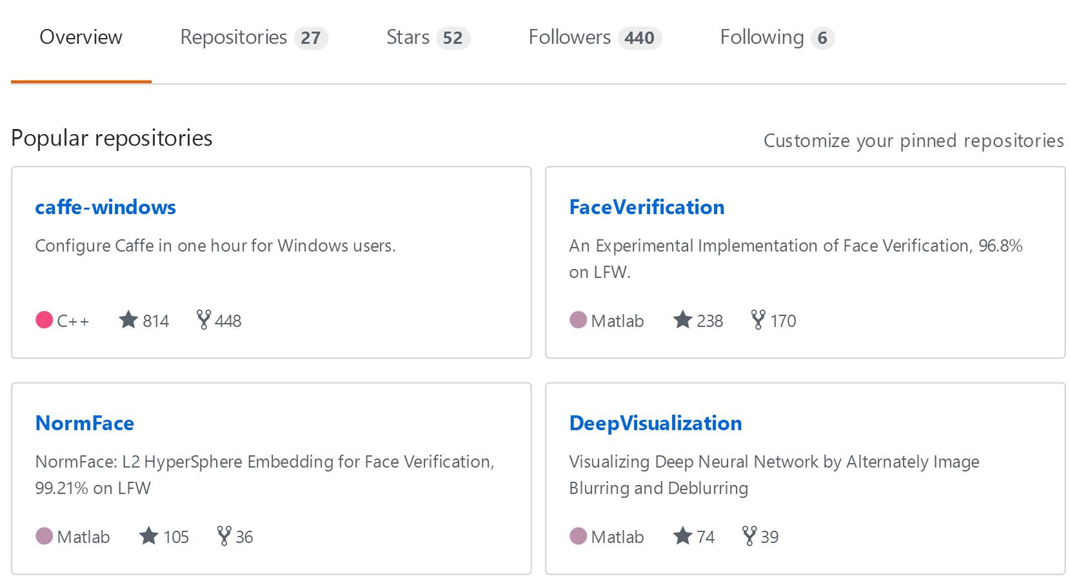Switch to the Repositories tab
This screenshot has height=583, width=1070.
click(x=254, y=37)
